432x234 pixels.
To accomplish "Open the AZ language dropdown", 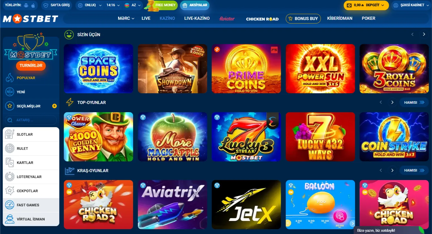I will [x=133, y=5].
